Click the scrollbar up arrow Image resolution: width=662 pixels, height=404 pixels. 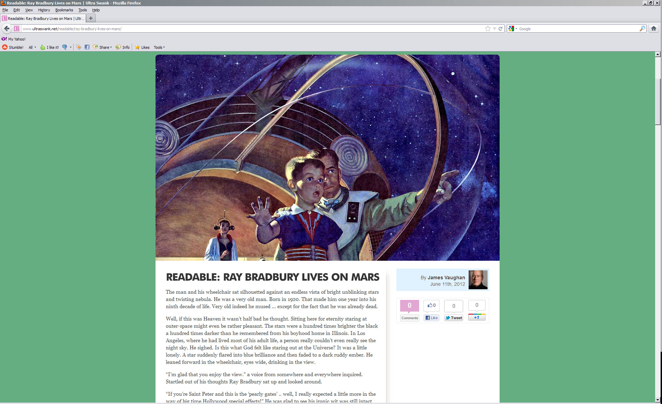(x=658, y=54)
